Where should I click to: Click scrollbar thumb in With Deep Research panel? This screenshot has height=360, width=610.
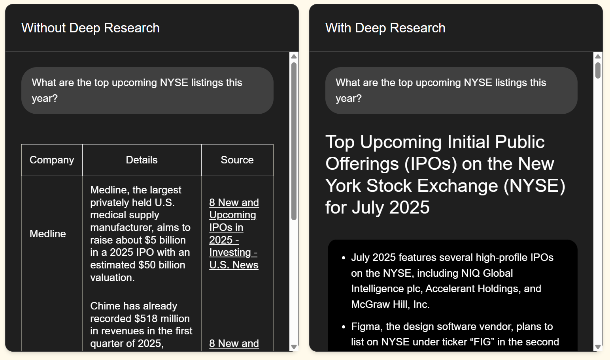pos(598,70)
